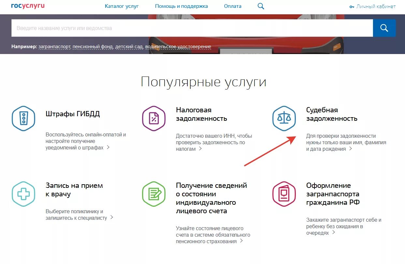Screen dimensions: 405x264
Task: Click description Закажите загранпаспорт себе
Action: [x=344, y=226]
